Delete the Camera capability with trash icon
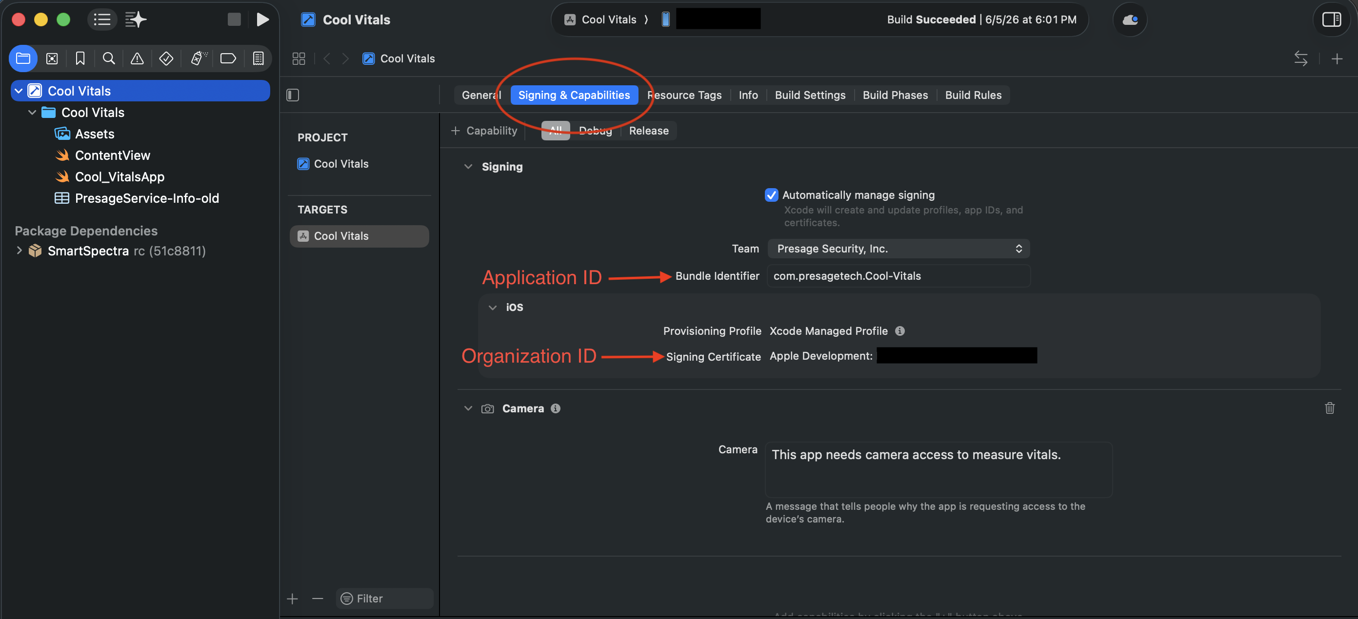This screenshot has height=619, width=1358. [1330, 408]
